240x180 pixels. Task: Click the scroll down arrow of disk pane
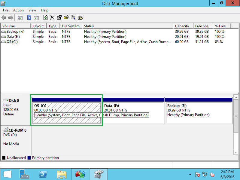coord(236,152)
